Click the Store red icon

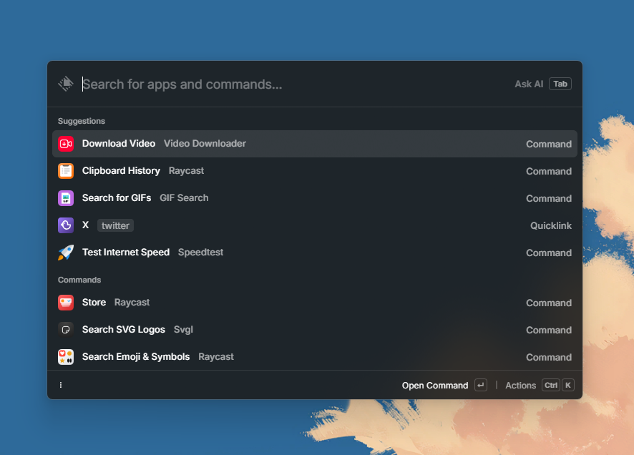(x=66, y=302)
